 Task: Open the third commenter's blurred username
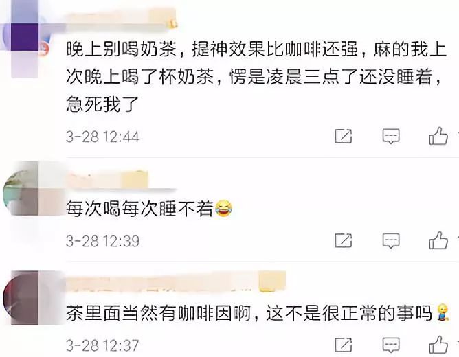coord(176,281)
